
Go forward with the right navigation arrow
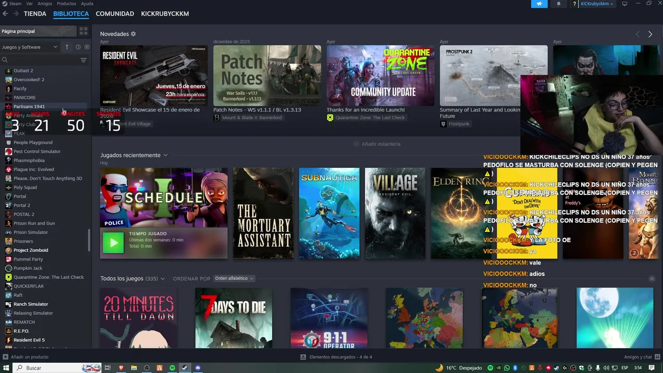[x=16, y=13]
